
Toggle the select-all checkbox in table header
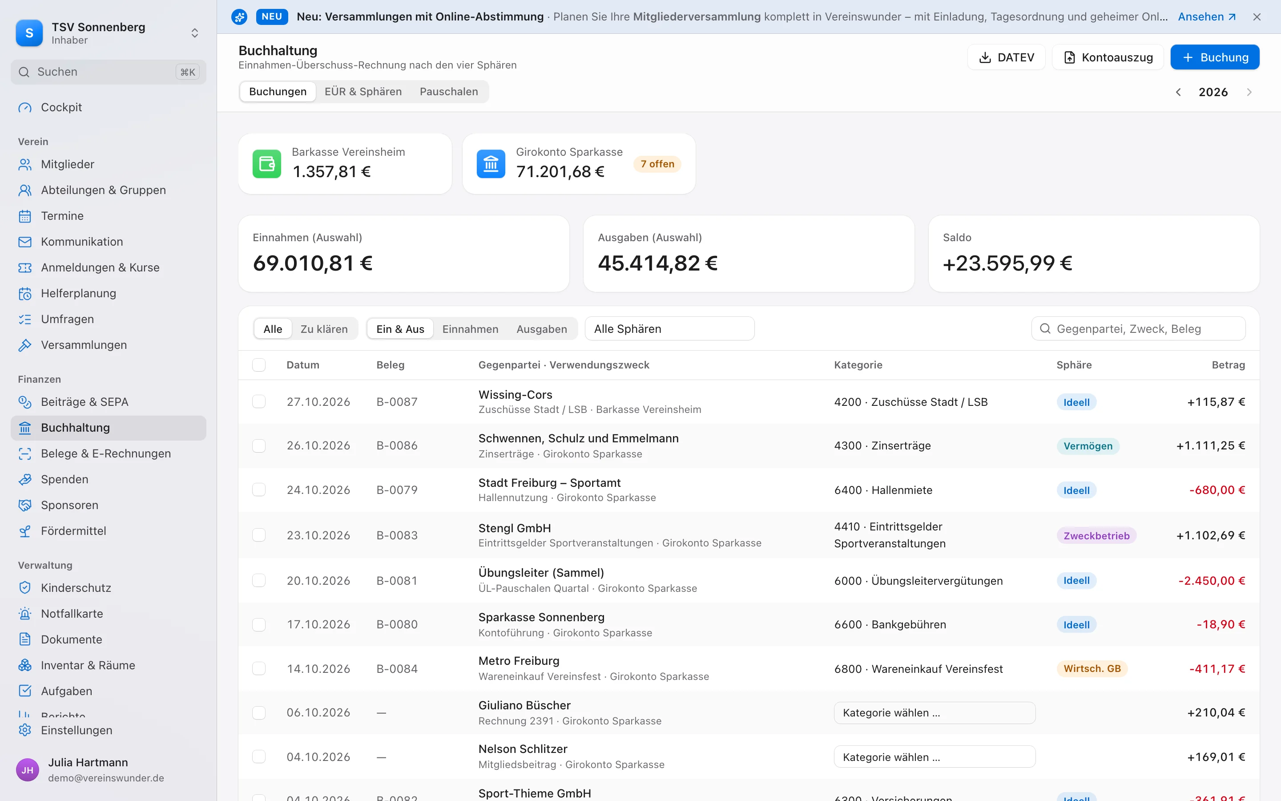pyautogui.click(x=259, y=365)
